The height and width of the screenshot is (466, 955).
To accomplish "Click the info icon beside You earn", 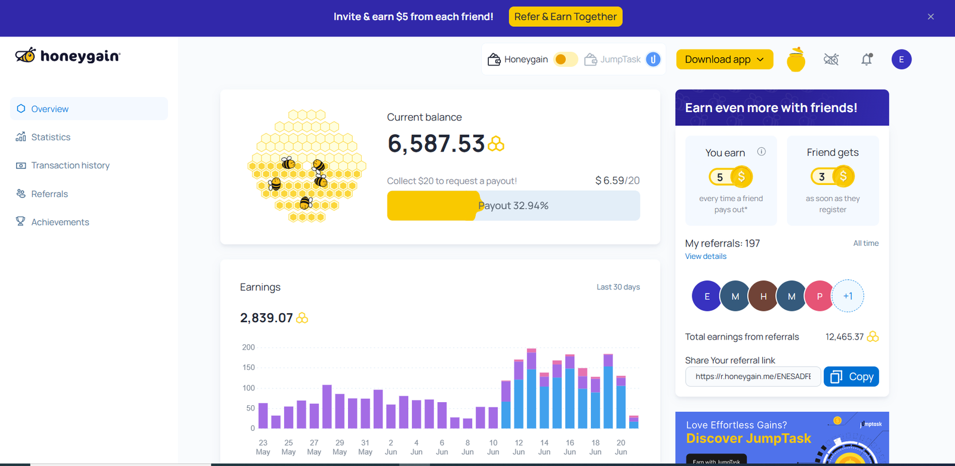I will (x=762, y=152).
